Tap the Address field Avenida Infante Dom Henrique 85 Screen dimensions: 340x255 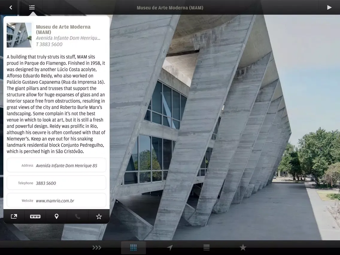tap(56, 166)
